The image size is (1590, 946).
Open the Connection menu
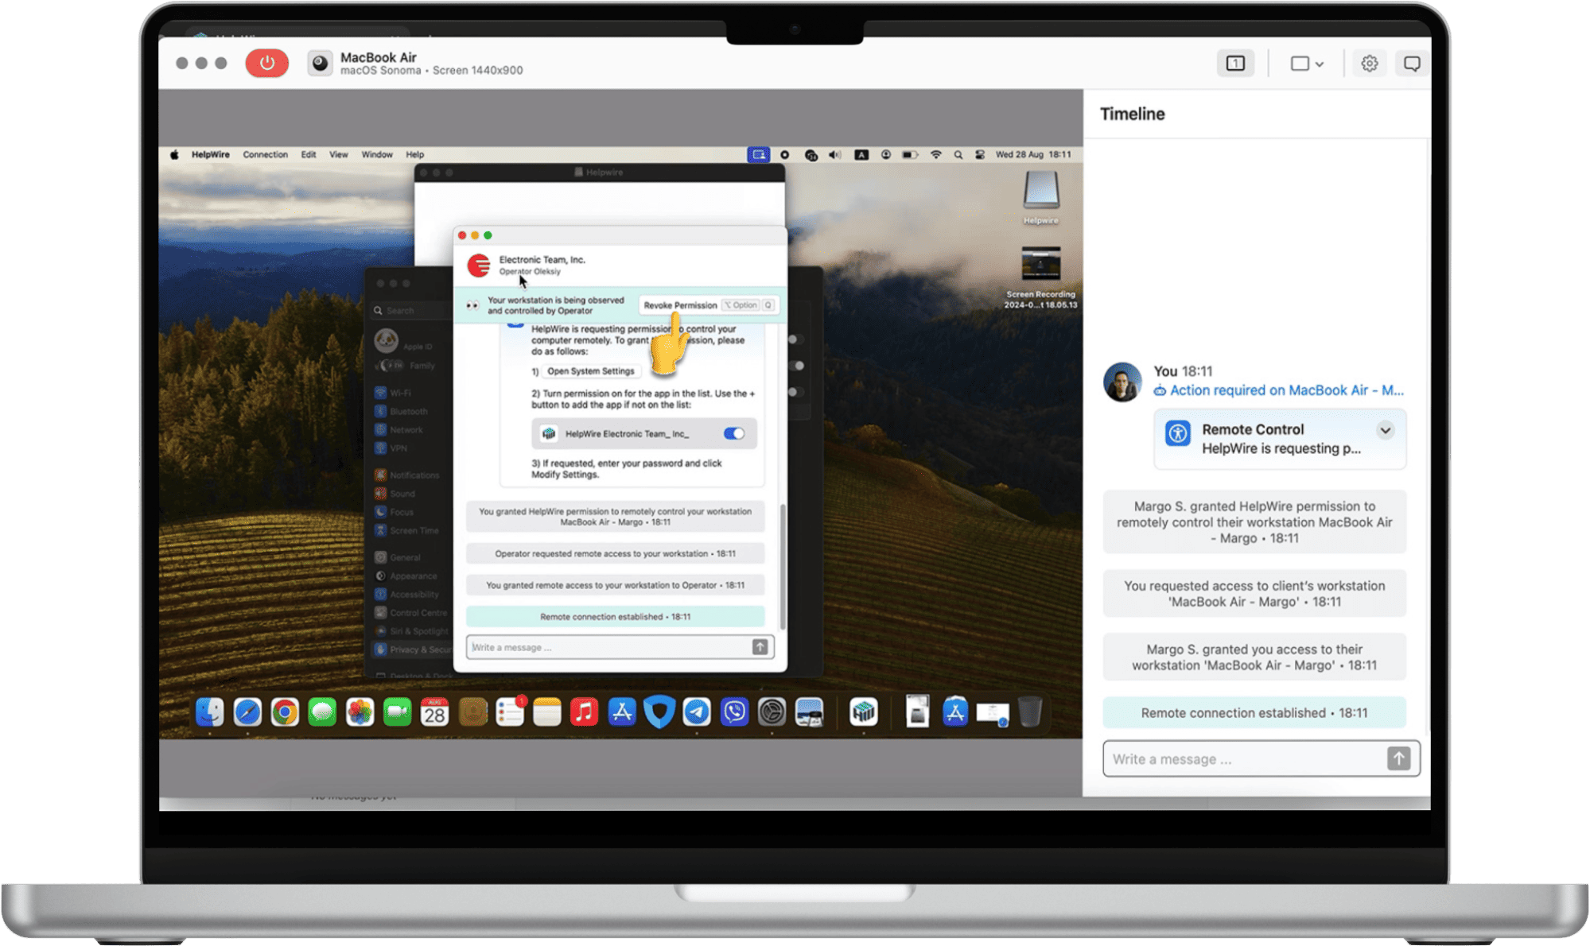point(265,155)
